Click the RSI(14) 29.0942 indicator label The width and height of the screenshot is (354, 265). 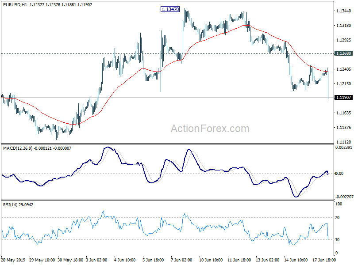click(x=18, y=205)
